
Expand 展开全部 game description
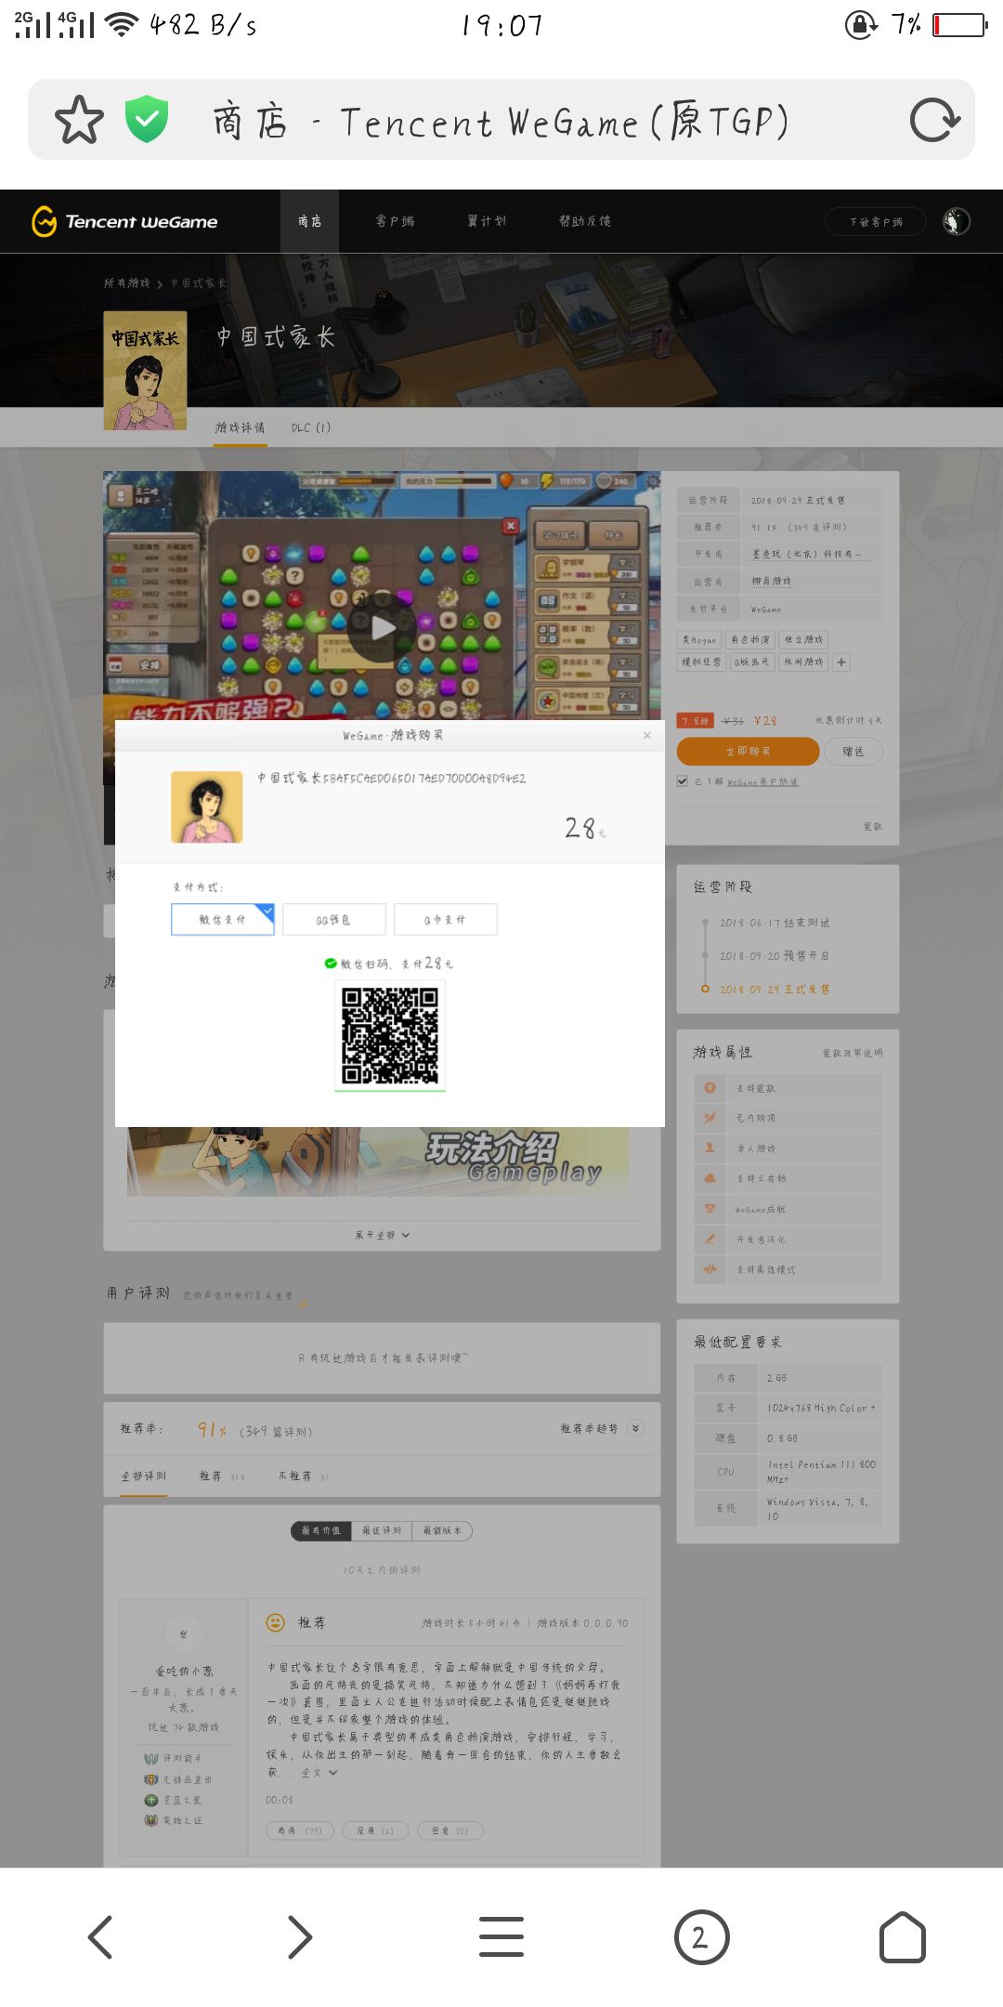[382, 1235]
